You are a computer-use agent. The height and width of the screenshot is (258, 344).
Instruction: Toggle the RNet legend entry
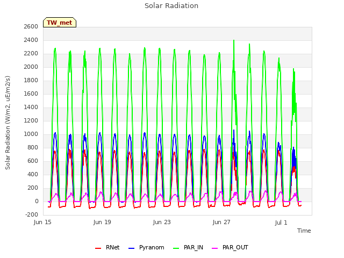coord(107,248)
